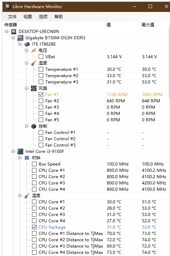
Task: Open the 文件 menu
Action: pyautogui.click(x=12, y=16)
